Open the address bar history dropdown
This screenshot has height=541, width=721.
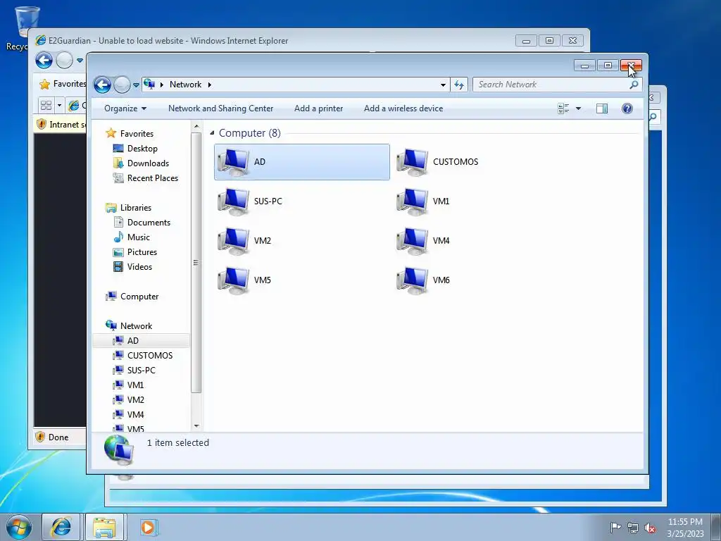pyautogui.click(x=443, y=85)
